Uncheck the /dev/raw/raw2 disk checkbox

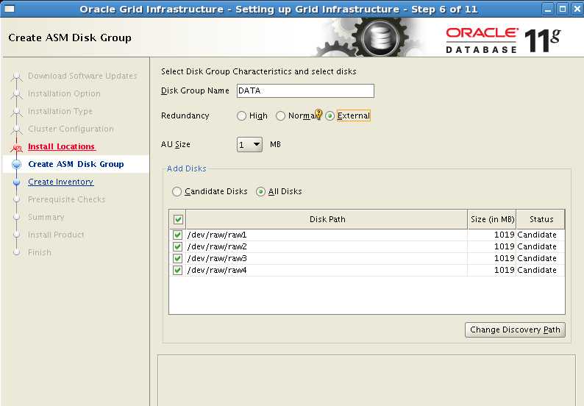point(178,246)
